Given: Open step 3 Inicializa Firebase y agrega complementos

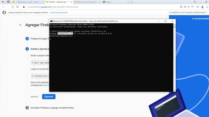Looking at the screenshot, I should point(52,108).
